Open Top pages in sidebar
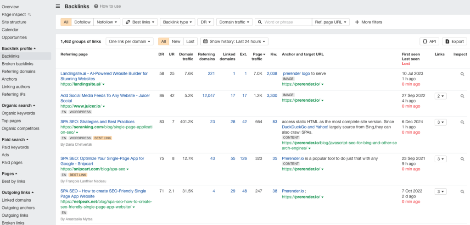Screen dimensions: 470x225 (x=11, y=121)
